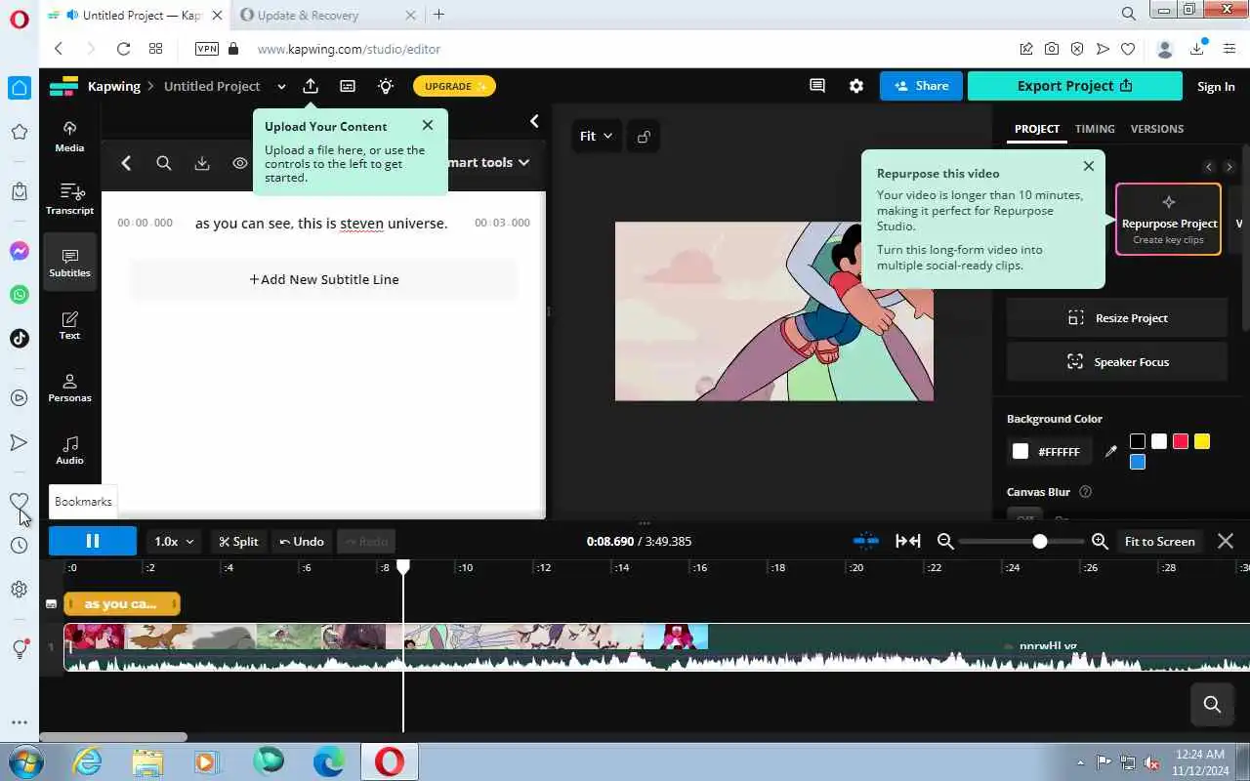This screenshot has width=1250, height=781.
Task: Click the color picker eyedropper
Action: 1110,451
